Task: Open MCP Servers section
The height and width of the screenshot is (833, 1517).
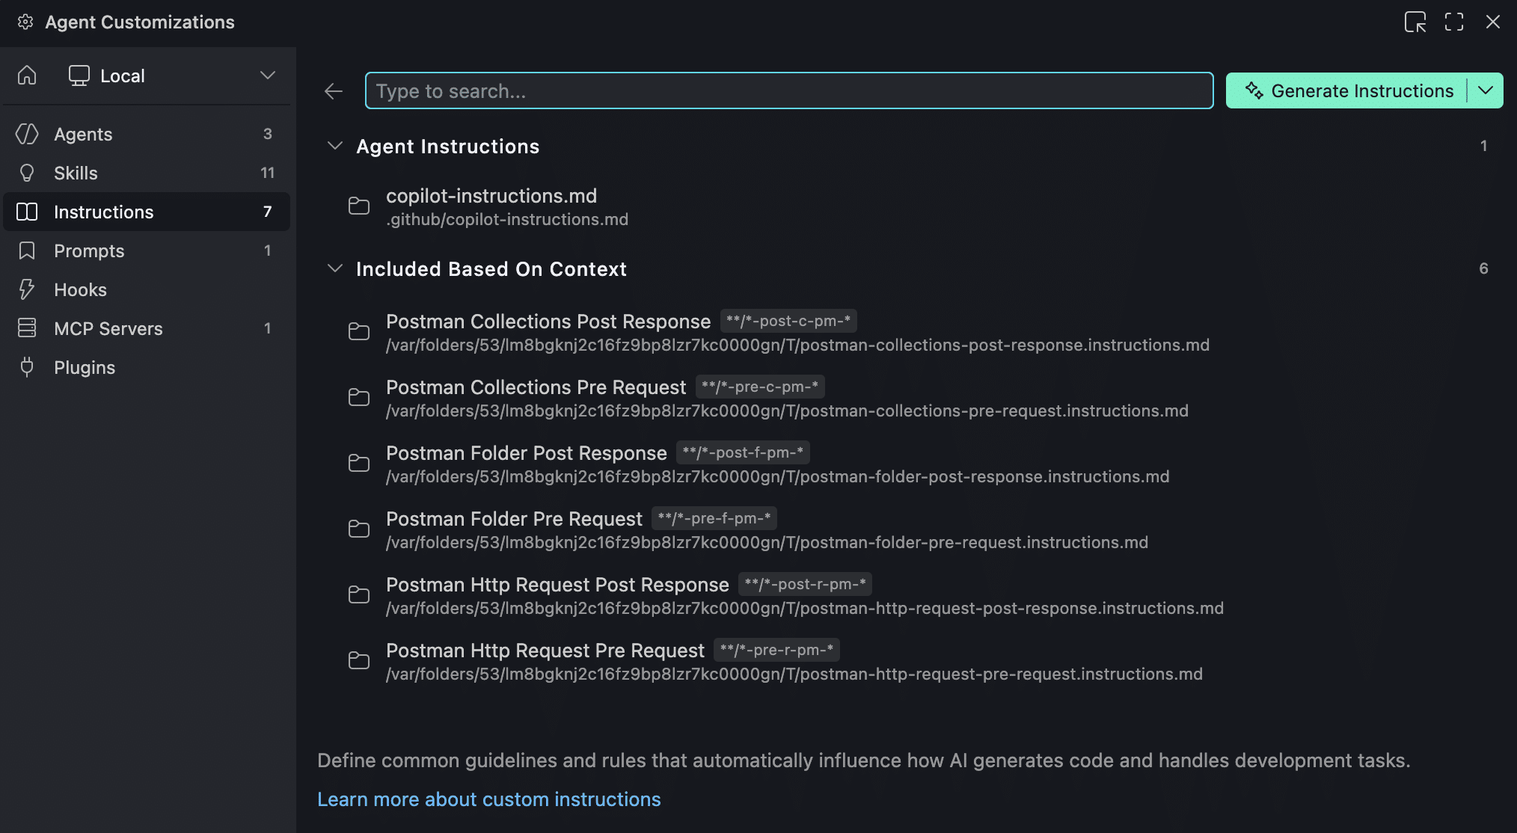Action: 147,328
